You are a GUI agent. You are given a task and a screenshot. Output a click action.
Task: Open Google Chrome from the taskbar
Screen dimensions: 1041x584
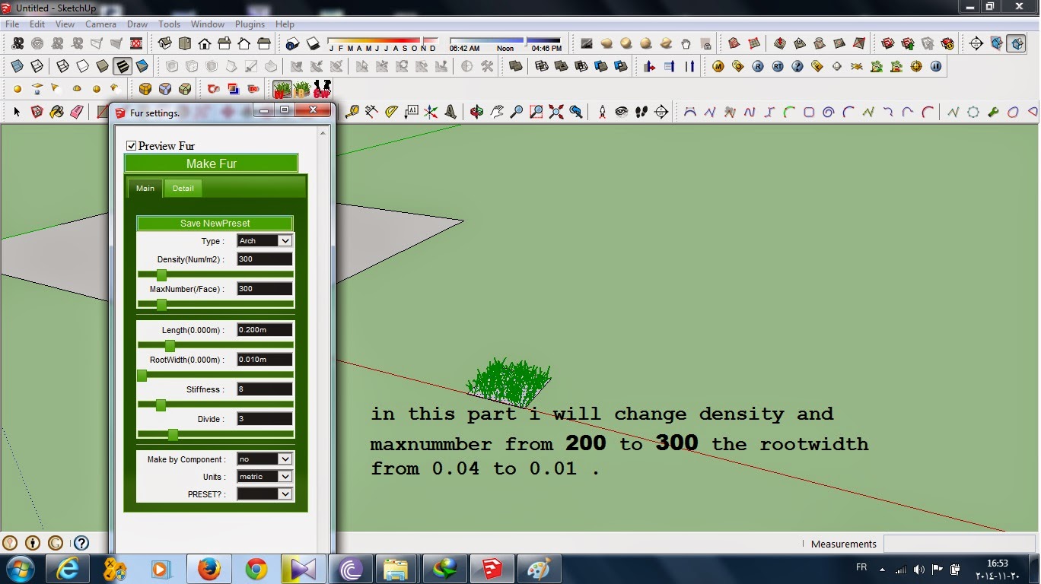(x=256, y=569)
